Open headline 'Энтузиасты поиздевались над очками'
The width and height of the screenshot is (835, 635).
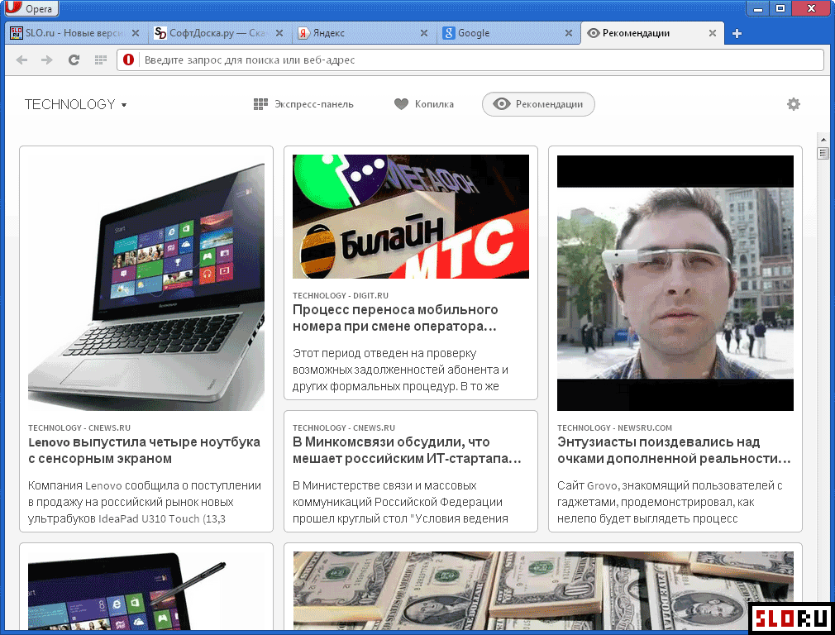coord(674,450)
